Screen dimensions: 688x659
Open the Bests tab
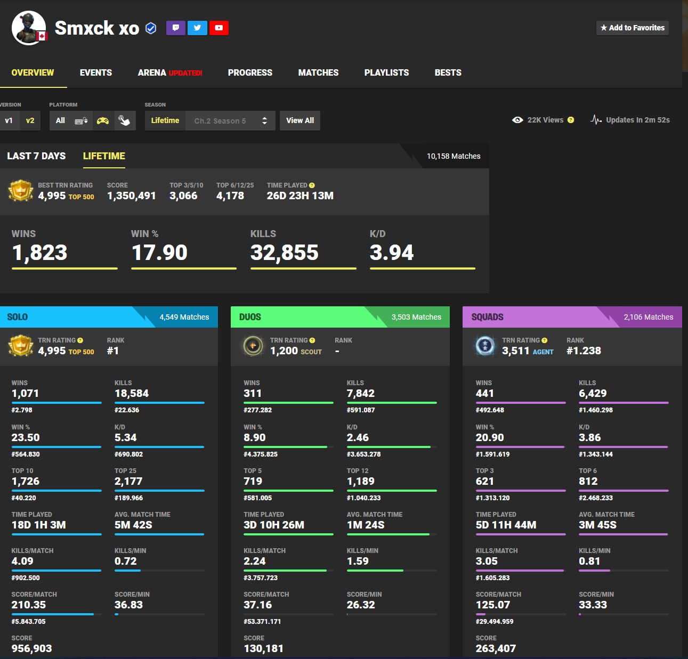(x=448, y=72)
